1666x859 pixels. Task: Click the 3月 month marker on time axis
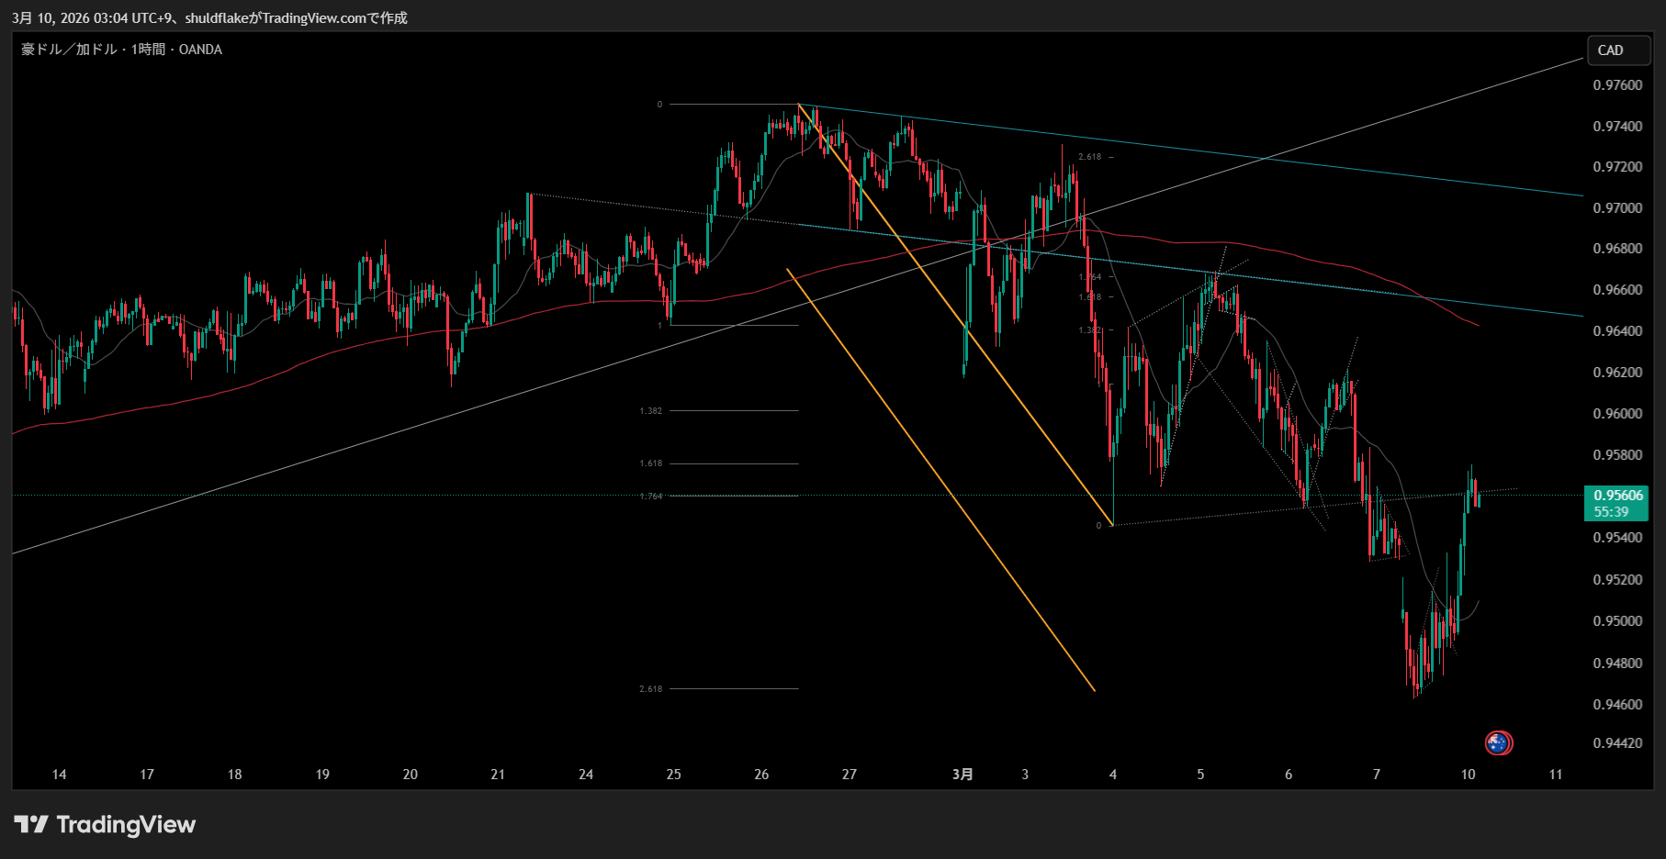[962, 775]
